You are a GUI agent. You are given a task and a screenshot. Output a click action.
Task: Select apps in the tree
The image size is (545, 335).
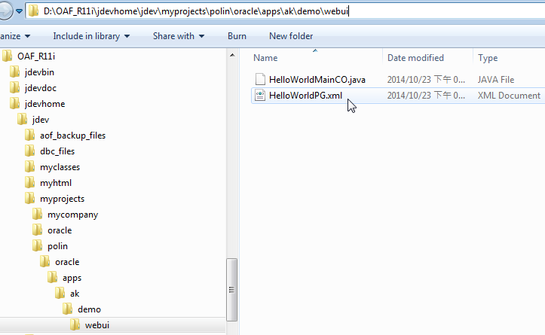(72, 278)
